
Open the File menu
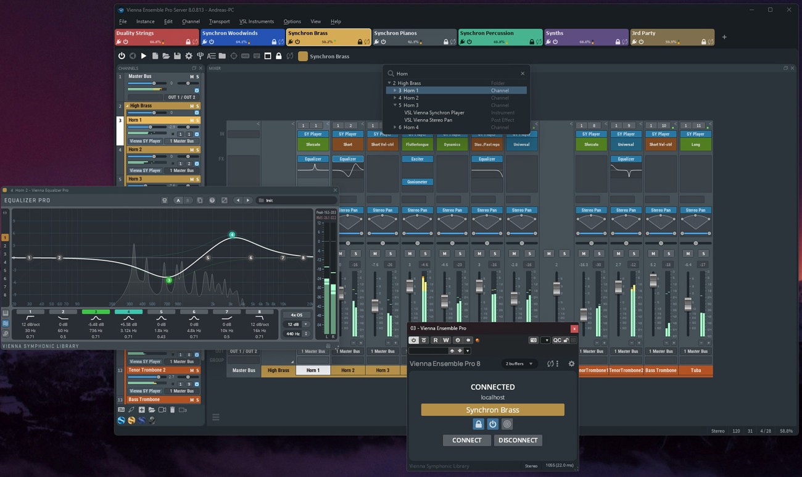[123, 22]
